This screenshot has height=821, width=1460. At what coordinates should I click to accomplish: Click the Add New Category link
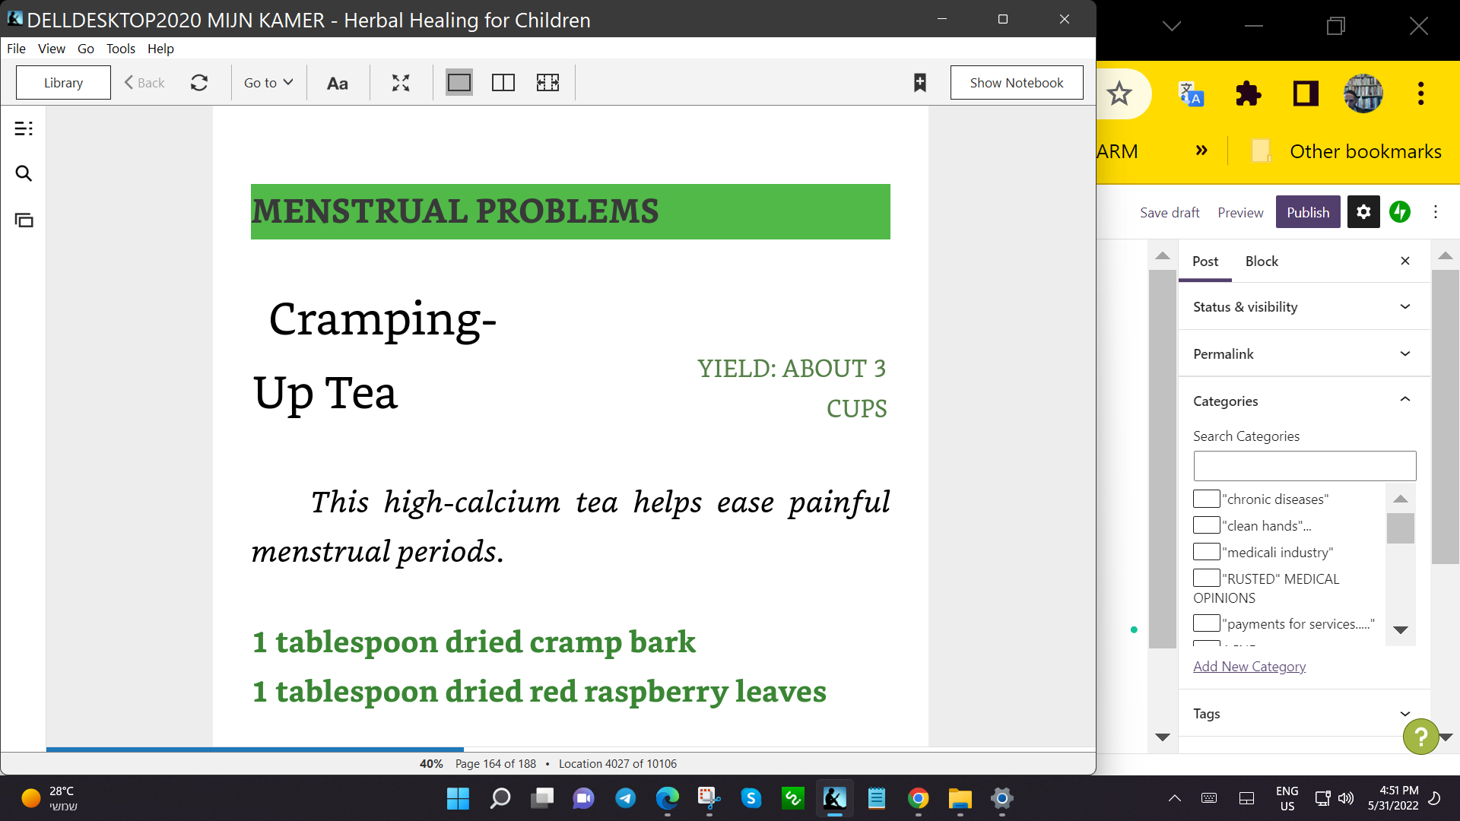(1249, 667)
